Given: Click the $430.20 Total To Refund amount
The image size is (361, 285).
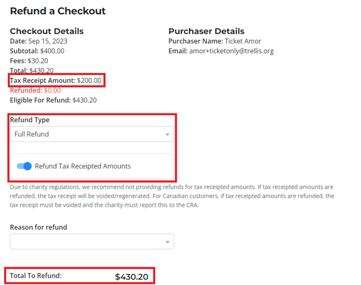Looking at the screenshot, I should click(132, 277).
